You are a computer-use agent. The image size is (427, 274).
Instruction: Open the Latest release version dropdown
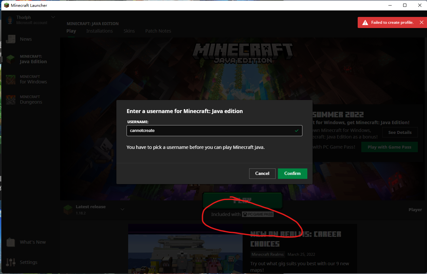point(123,209)
